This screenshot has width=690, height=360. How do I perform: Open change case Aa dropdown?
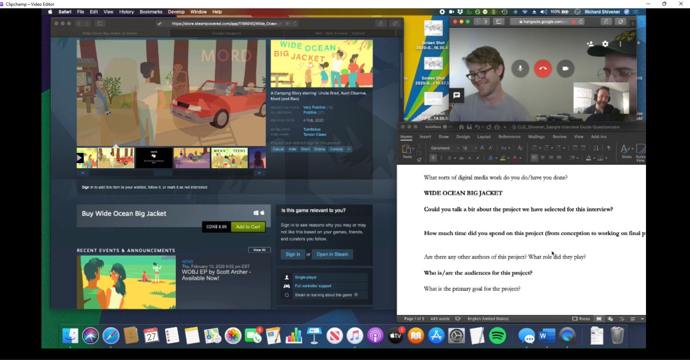click(x=506, y=148)
